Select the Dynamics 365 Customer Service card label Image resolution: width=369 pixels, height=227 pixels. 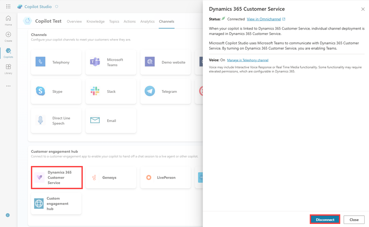pyautogui.click(x=60, y=178)
